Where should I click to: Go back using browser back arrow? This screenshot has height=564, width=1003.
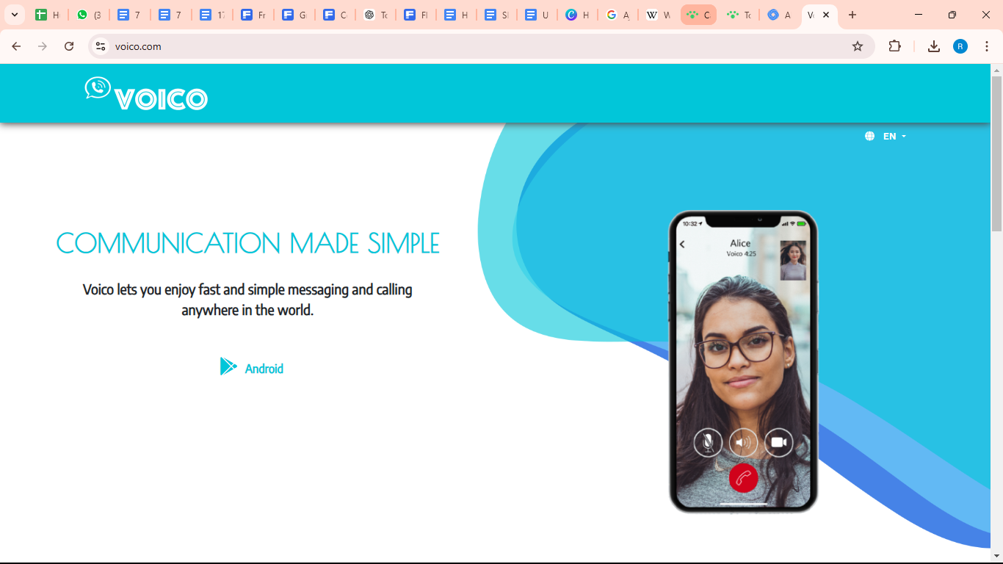[x=16, y=46]
